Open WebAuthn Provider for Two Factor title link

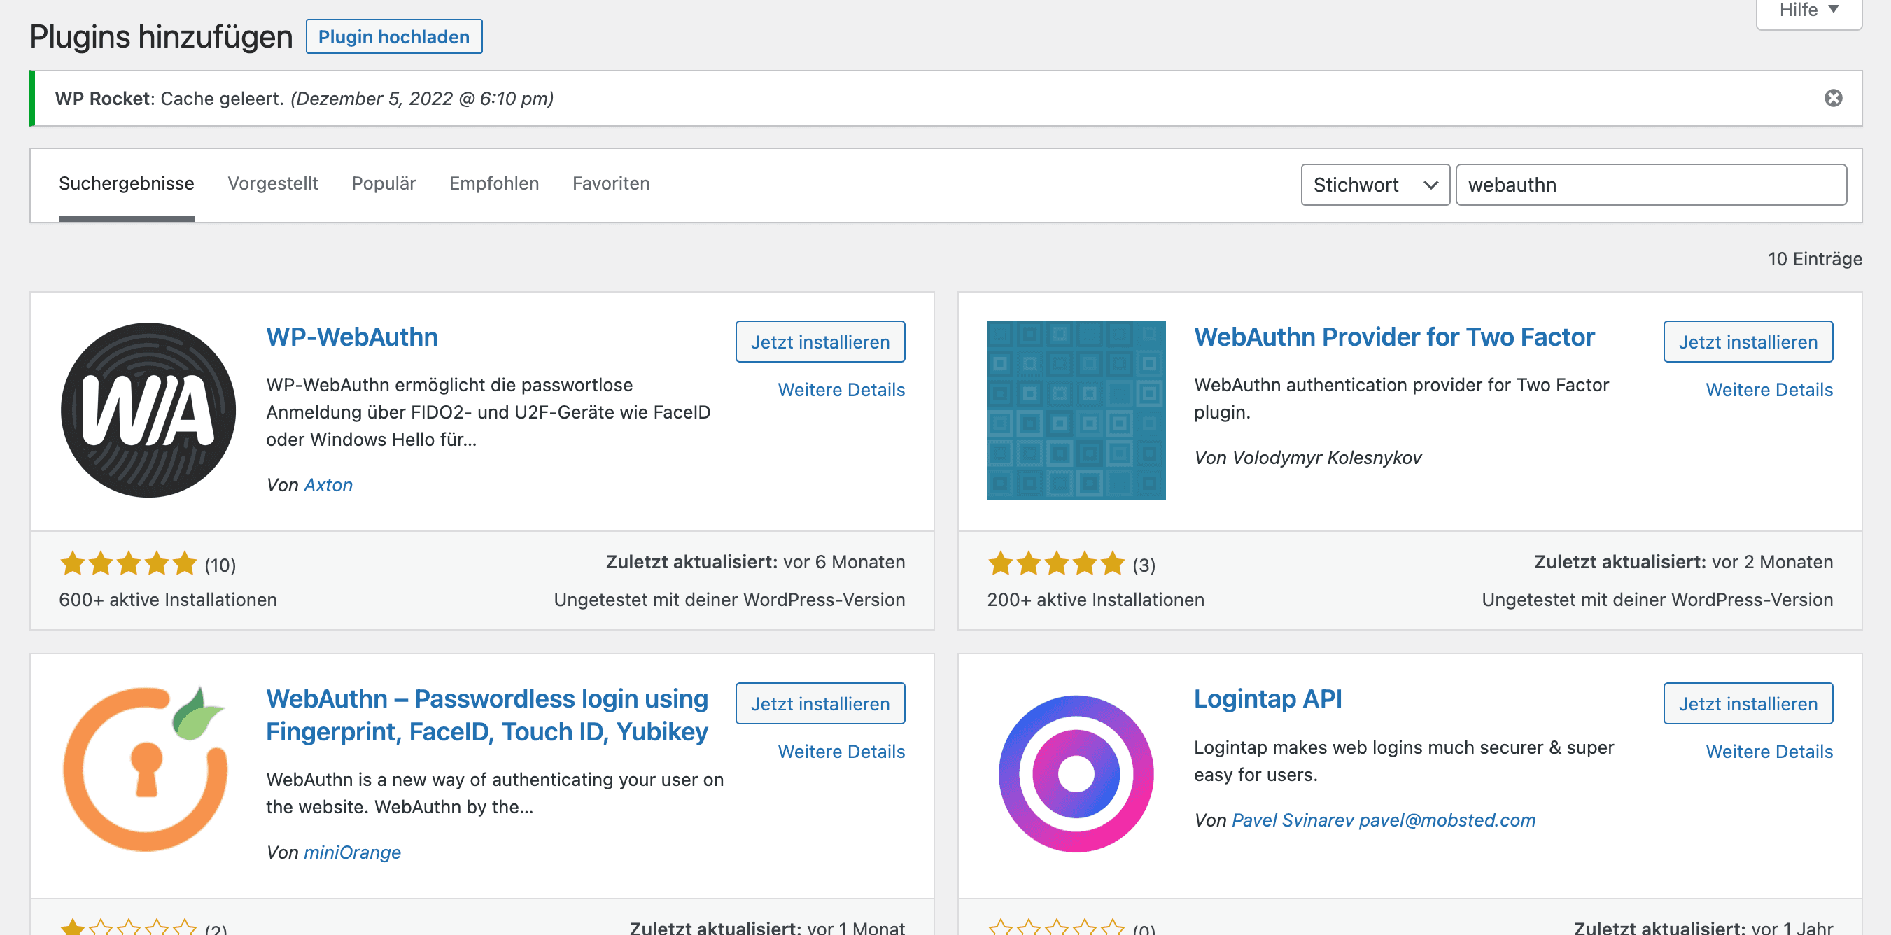(1394, 337)
